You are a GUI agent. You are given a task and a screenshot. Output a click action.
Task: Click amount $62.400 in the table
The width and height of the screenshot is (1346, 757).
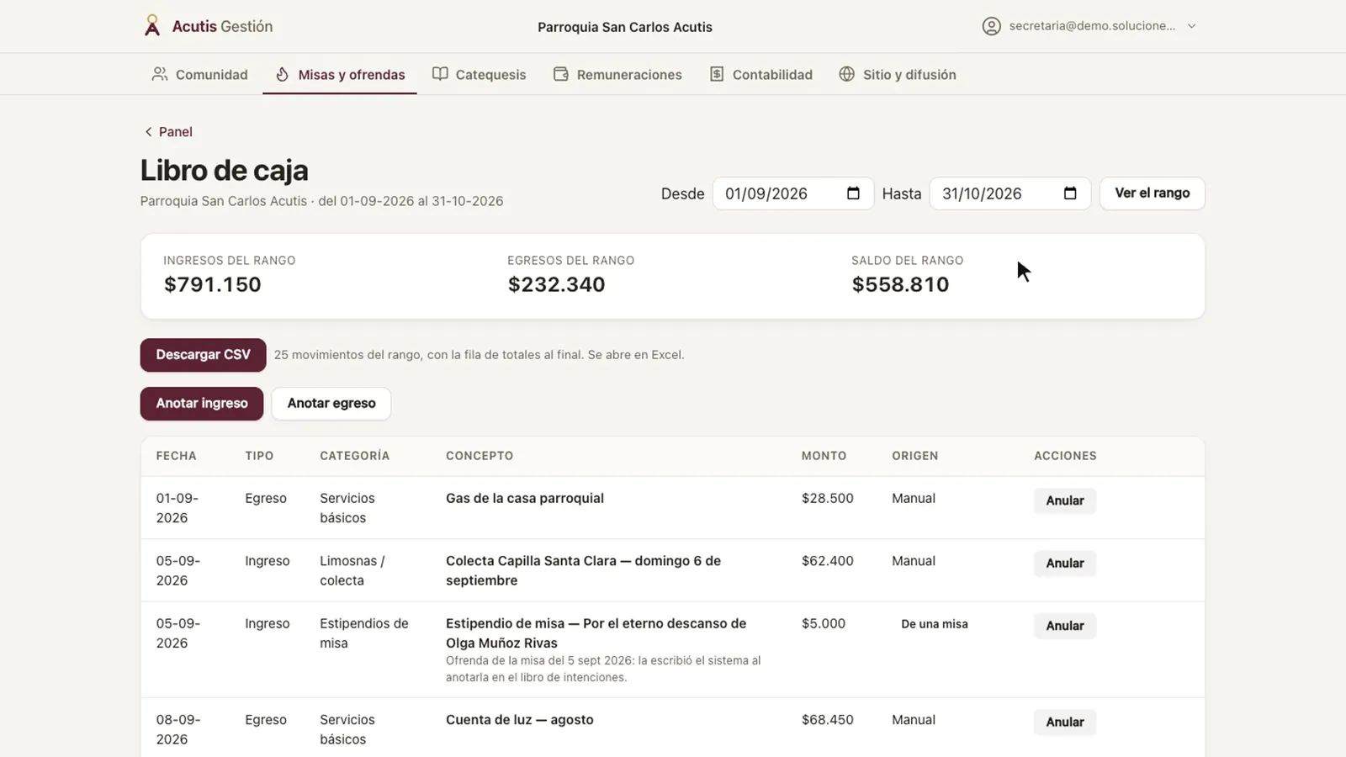(x=828, y=561)
